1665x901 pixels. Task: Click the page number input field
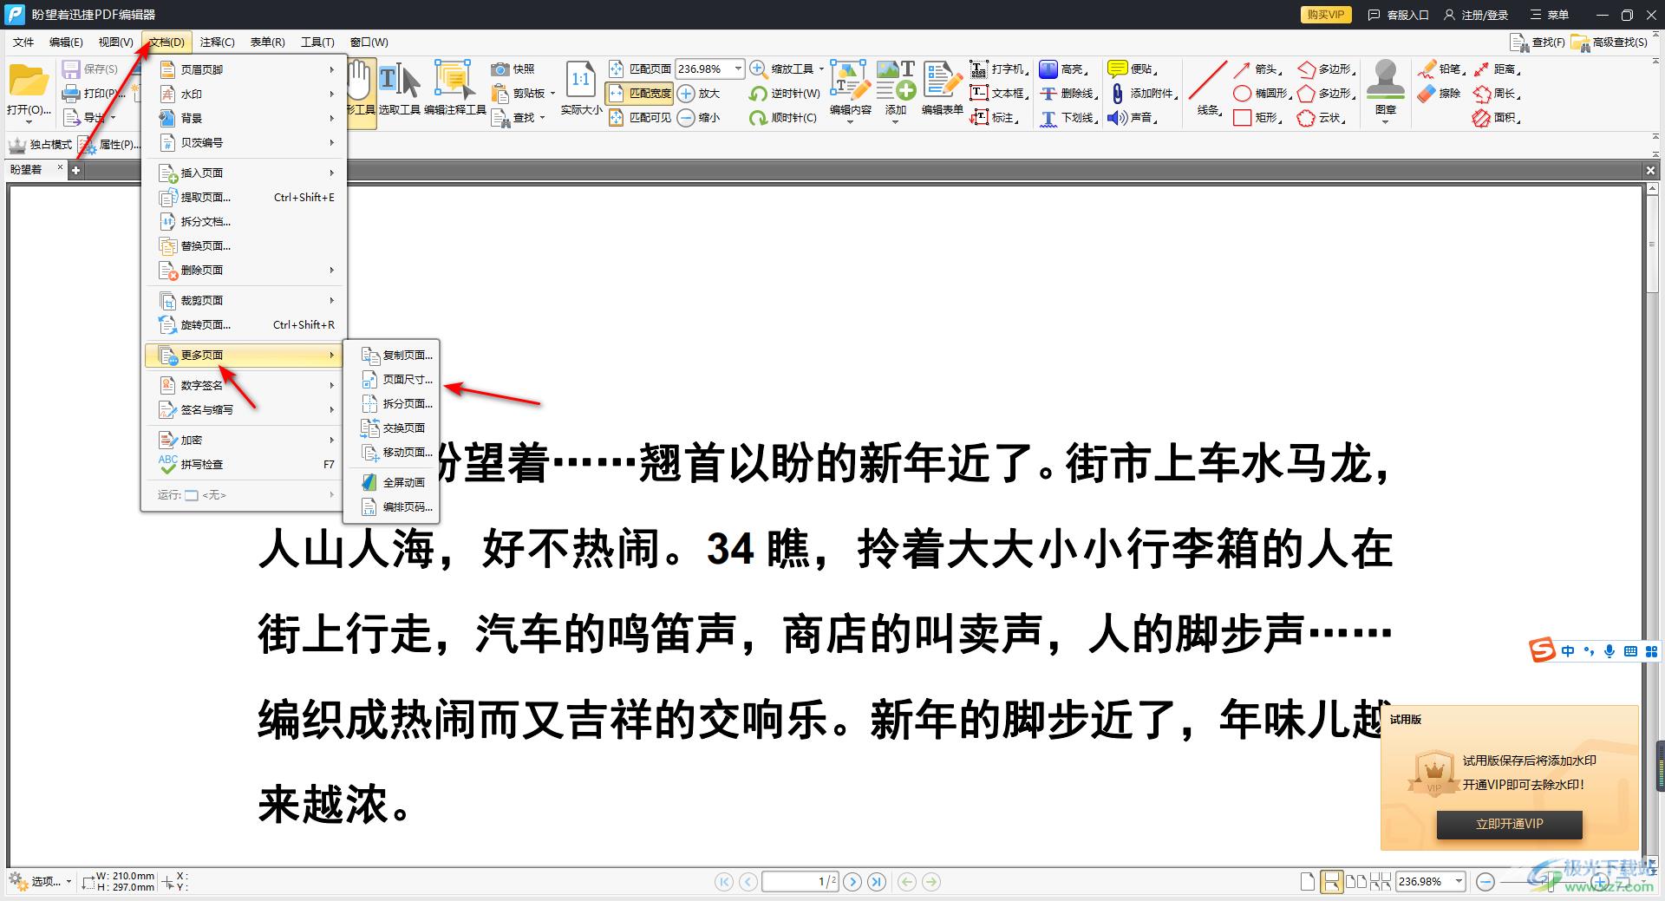[x=800, y=882]
